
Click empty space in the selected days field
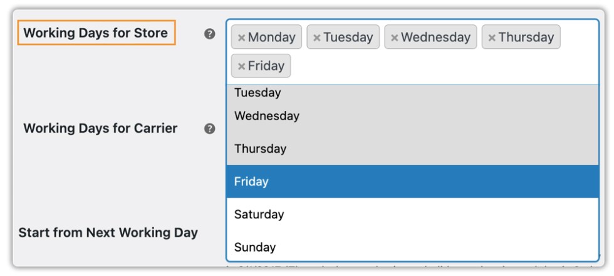439,66
